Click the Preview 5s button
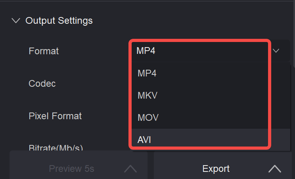Viewport: 295px width, 179px height. tap(71, 168)
